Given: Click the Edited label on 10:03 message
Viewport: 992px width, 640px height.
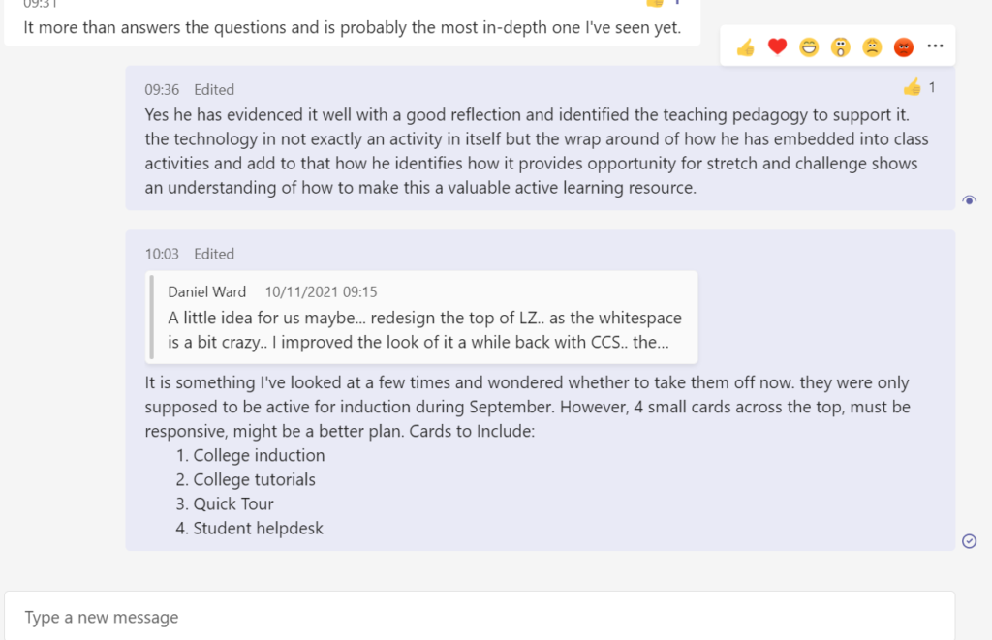Looking at the screenshot, I should [214, 255].
